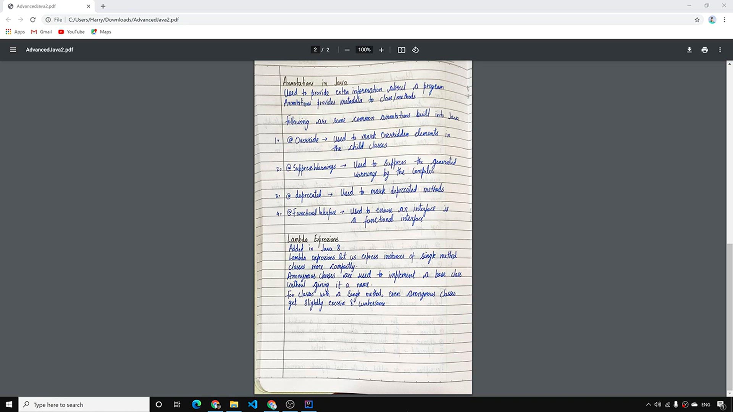This screenshot has height=412, width=733.
Task: Show hidden system tray icons
Action: point(648,404)
